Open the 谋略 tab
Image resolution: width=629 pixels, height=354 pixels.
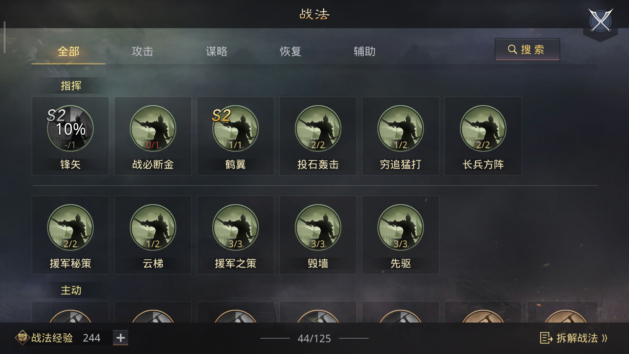click(217, 51)
